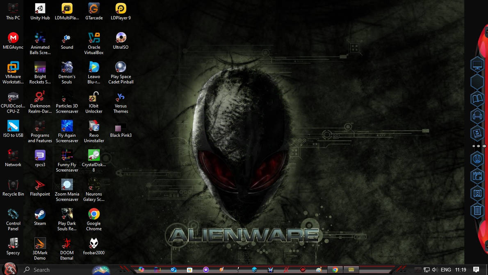Open the This PC desktop icon

point(13,12)
